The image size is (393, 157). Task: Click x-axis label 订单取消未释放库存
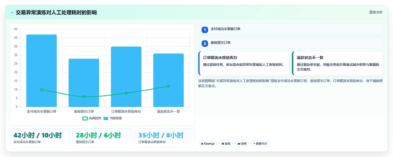click(x=126, y=111)
